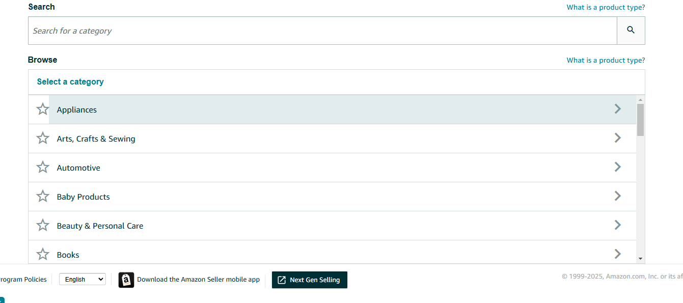Image resolution: width=683 pixels, height=303 pixels.
Task: Toggle the Baby Products star icon
Action: click(43, 197)
